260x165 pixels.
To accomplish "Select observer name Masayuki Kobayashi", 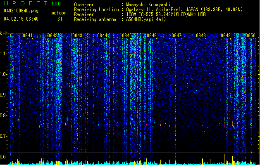I will tap(148, 5).
